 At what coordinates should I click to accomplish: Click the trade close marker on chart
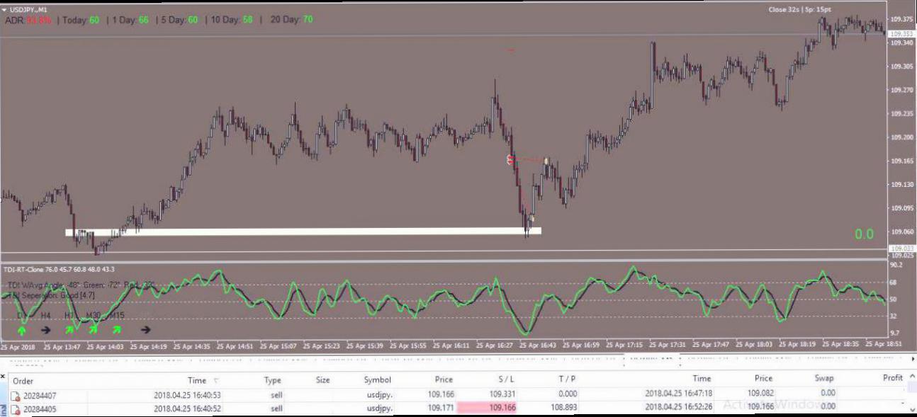point(546,161)
